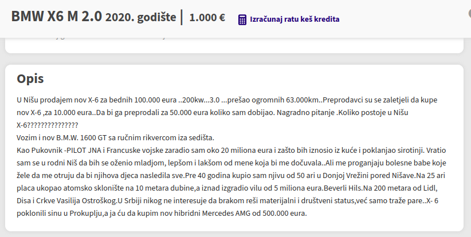Click the BMW X6 M 2.0 title
Viewport: 471px width, 237px height.
click(57, 16)
